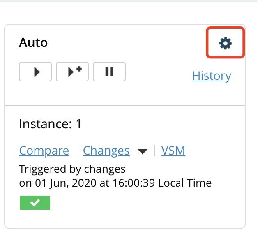
Task: Trigger the Auto pipeline
Action: click(35, 72)
